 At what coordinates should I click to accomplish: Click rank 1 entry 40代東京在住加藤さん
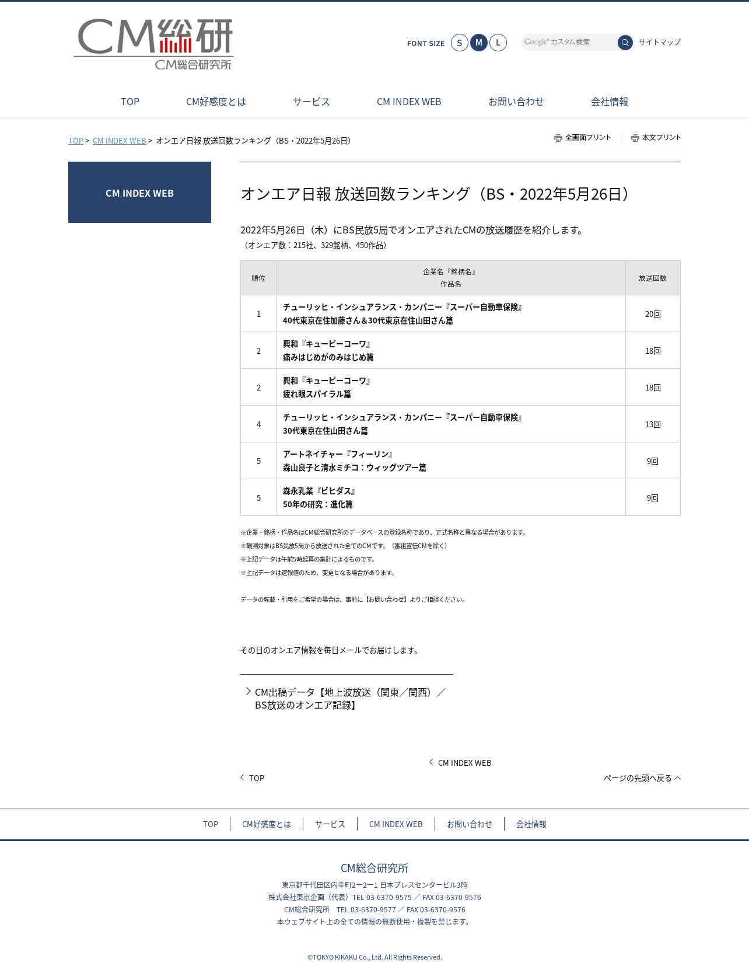pyautogui.click(x=368, y=320)
